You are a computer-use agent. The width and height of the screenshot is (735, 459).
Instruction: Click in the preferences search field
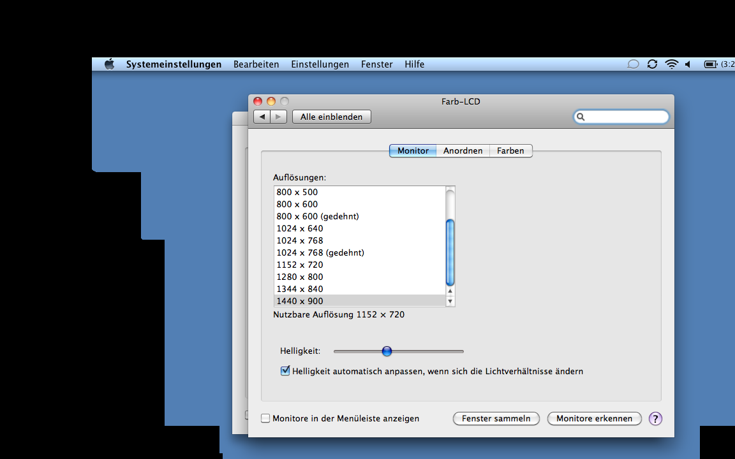[x=621, y=117]
